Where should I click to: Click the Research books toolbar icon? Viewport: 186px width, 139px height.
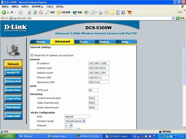123,12
